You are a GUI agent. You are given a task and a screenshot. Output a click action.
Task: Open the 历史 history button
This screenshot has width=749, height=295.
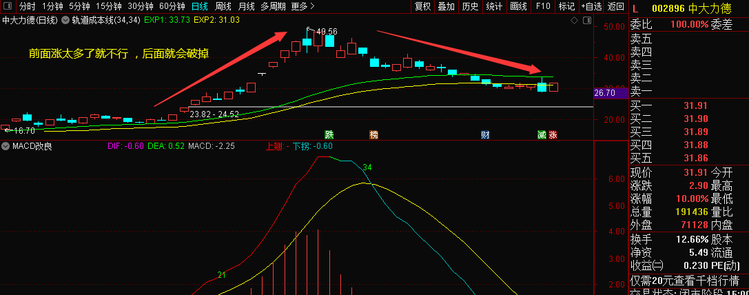(x=470, y=6)
